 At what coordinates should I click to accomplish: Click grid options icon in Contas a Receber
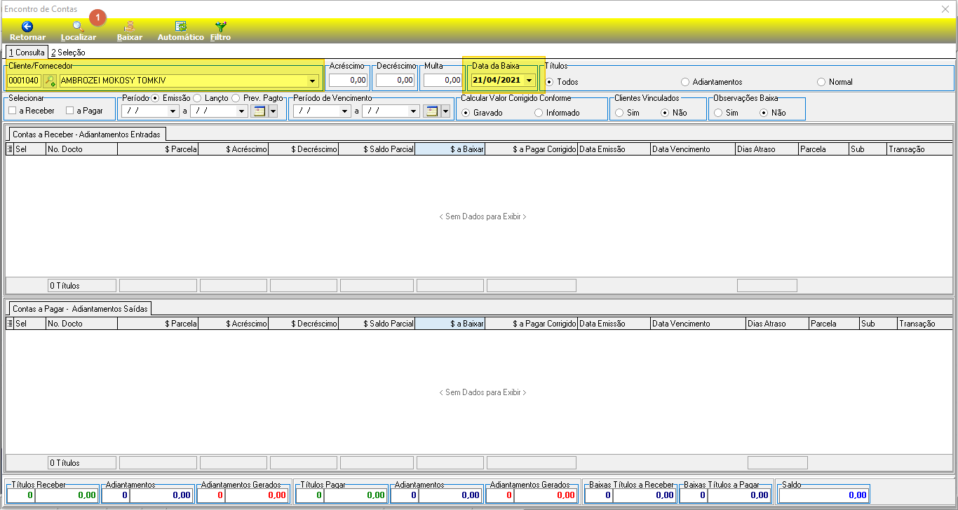click(x=10, y=149)
